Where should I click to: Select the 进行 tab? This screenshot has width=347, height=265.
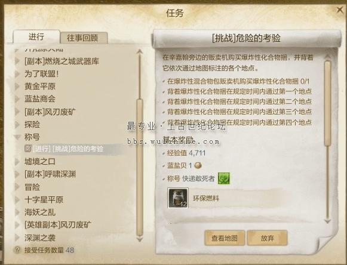(36, 37)
